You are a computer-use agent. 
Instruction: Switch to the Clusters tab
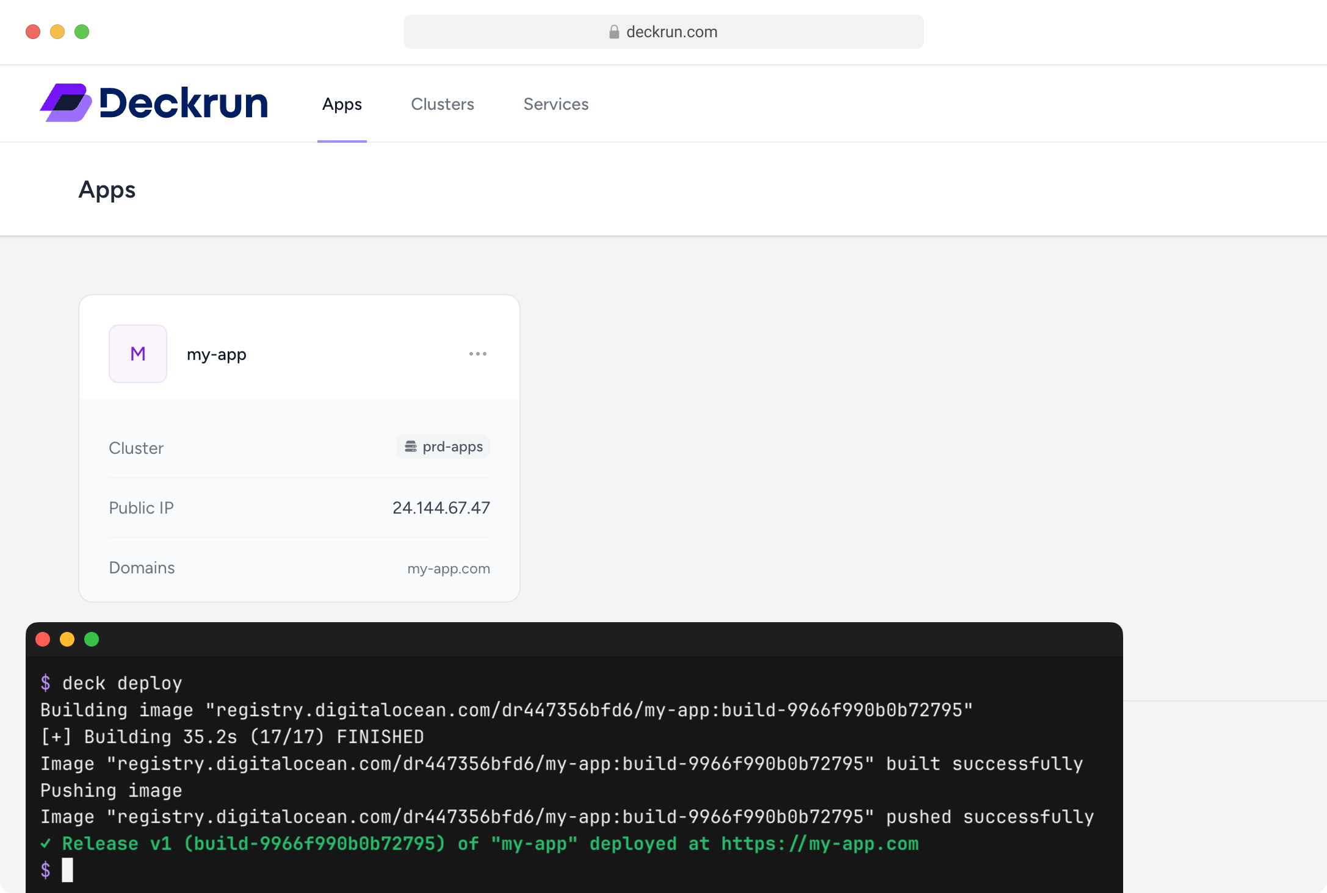click(442, 104)
